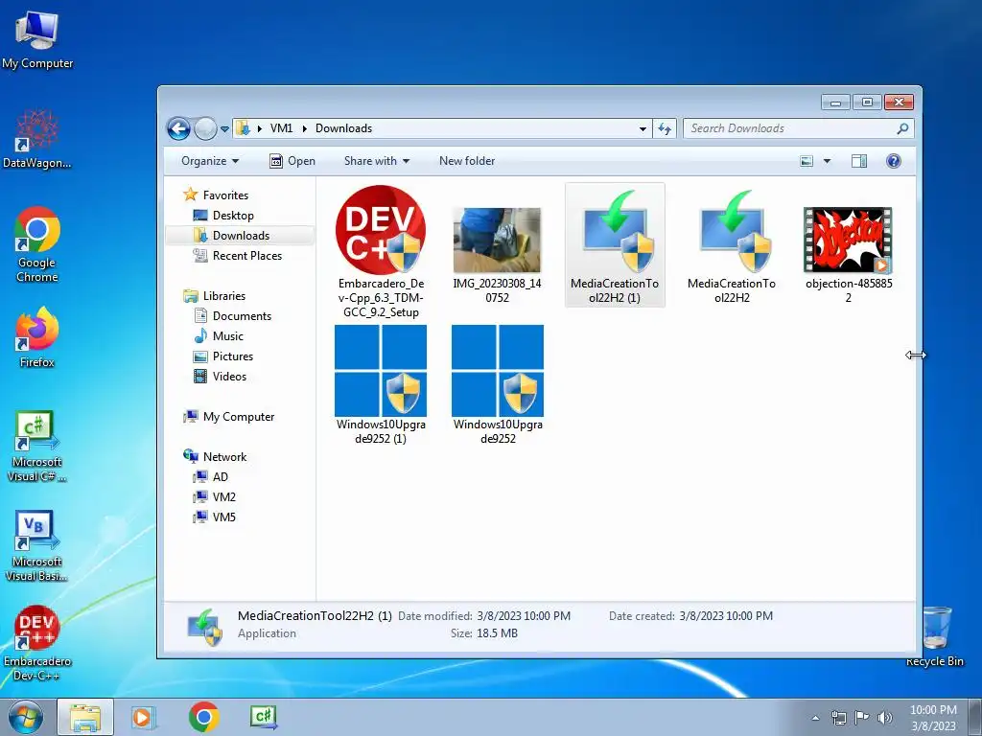Click the taskbar clock showing 10:00 PM

(x=933, y=718)
